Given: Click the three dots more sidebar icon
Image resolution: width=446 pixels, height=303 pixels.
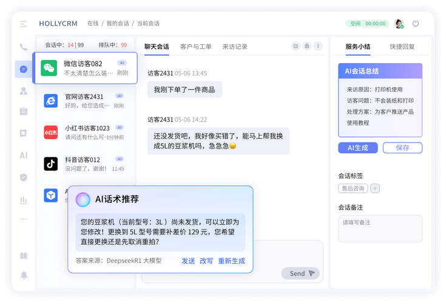Looking at the screenshot, I should pyautogui.click(x=24, y=219).
